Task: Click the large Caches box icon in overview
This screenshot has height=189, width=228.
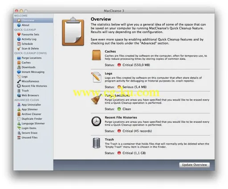Action: coord(96,55)
